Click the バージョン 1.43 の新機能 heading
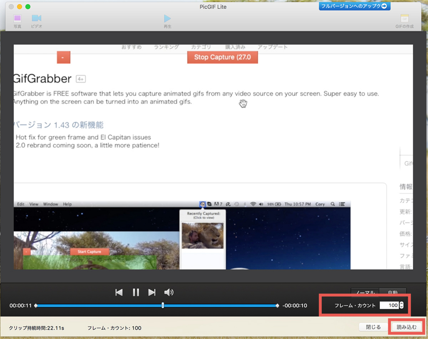Image resolution: width=428 pixels, height=339 pixels. click(x=59, y=125)
